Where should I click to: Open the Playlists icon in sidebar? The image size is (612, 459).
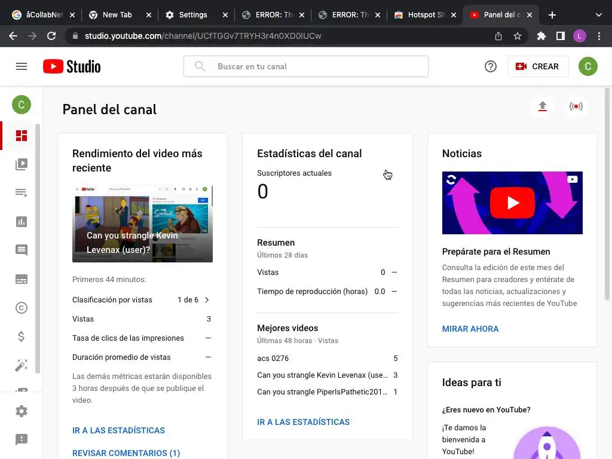22,193
